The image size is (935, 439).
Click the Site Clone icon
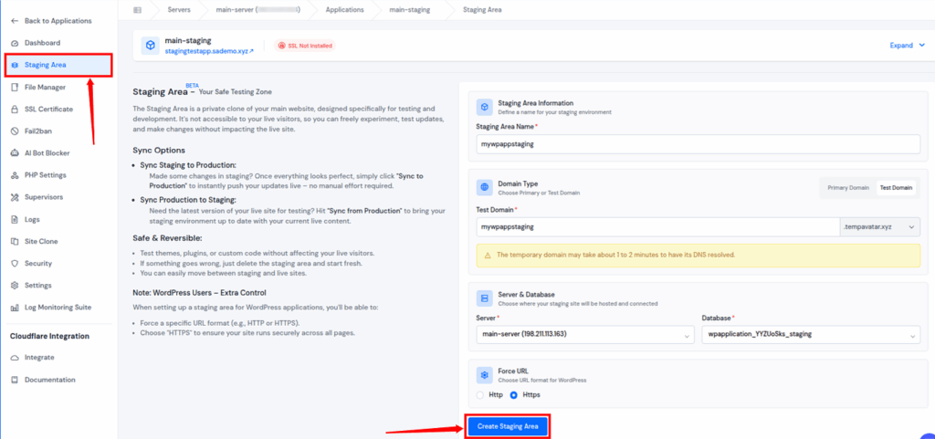14,241
